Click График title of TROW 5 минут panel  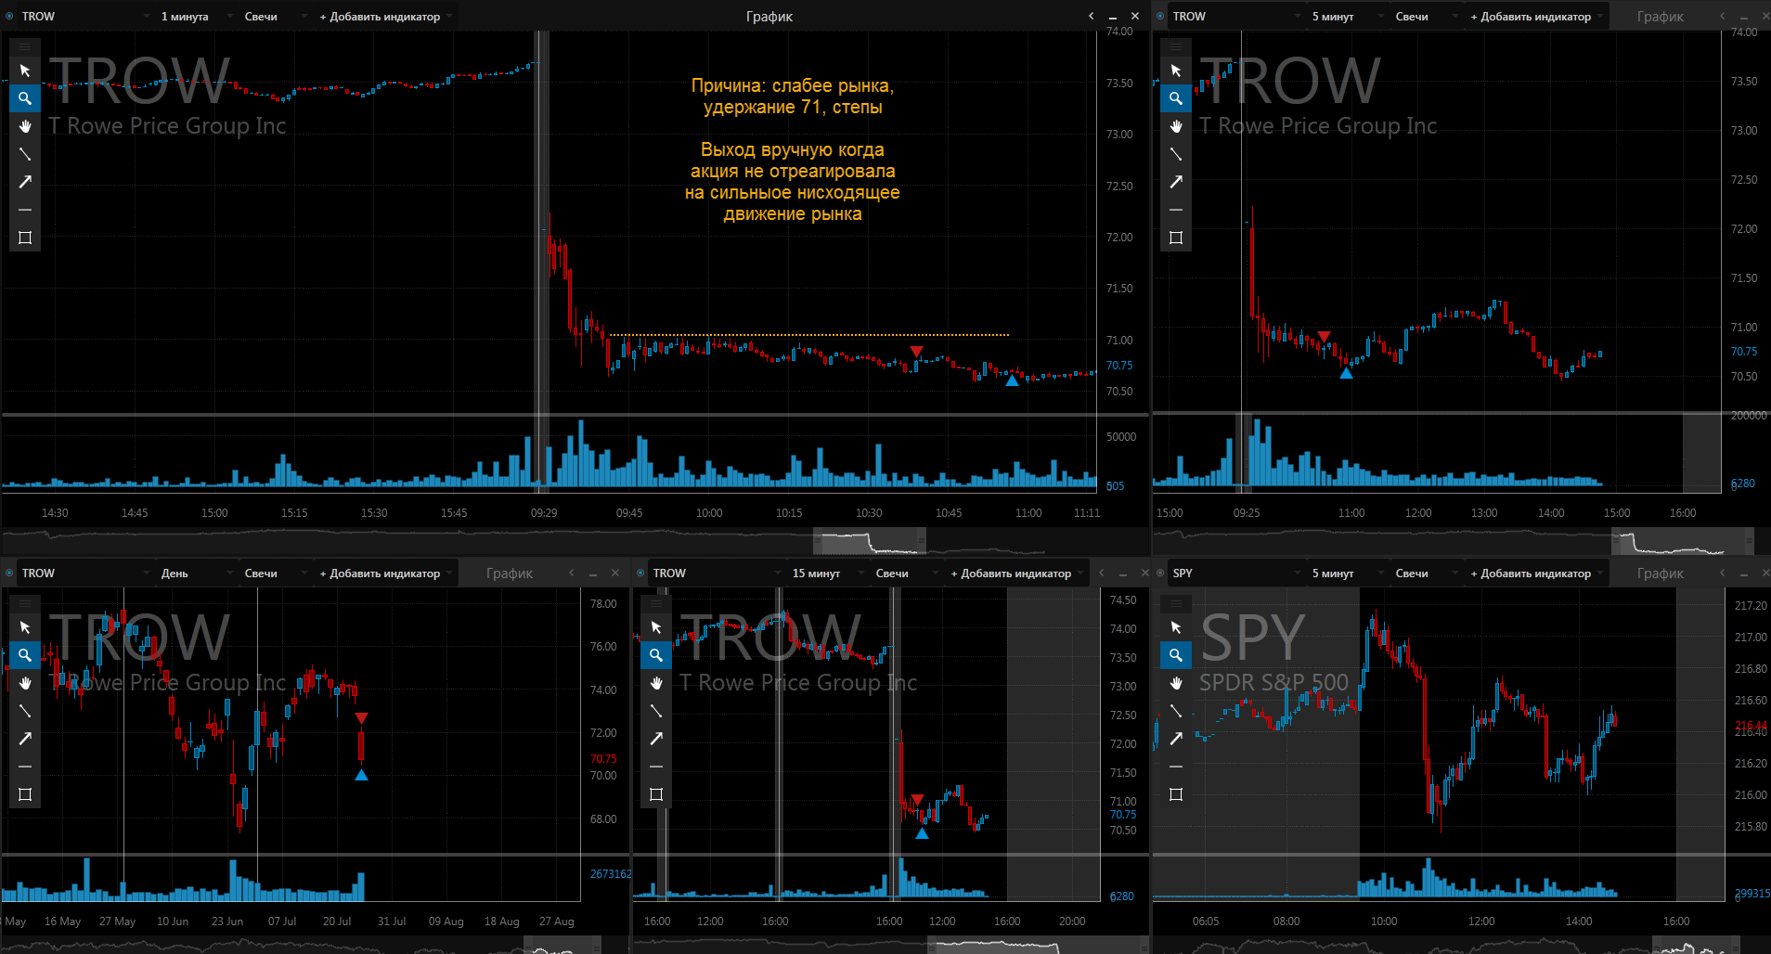pyautogui.click(x=1661, y=17)
